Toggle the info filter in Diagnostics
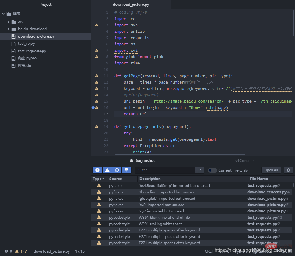 (117, 170)
